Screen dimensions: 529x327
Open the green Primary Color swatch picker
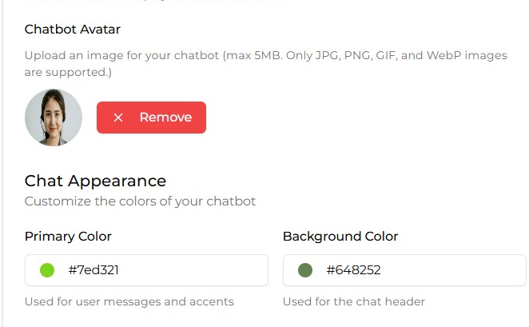click(47, 270)
